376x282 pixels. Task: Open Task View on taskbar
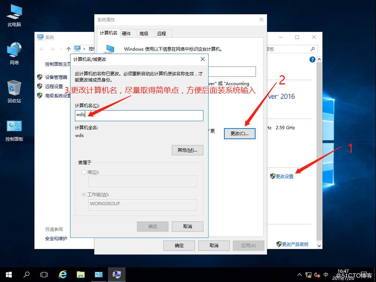(44, 275)
